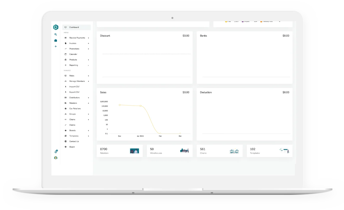The height and width of the screenshot is (210, 344).
Task: Open the Reporting submenu chevron
Action: 88,65
